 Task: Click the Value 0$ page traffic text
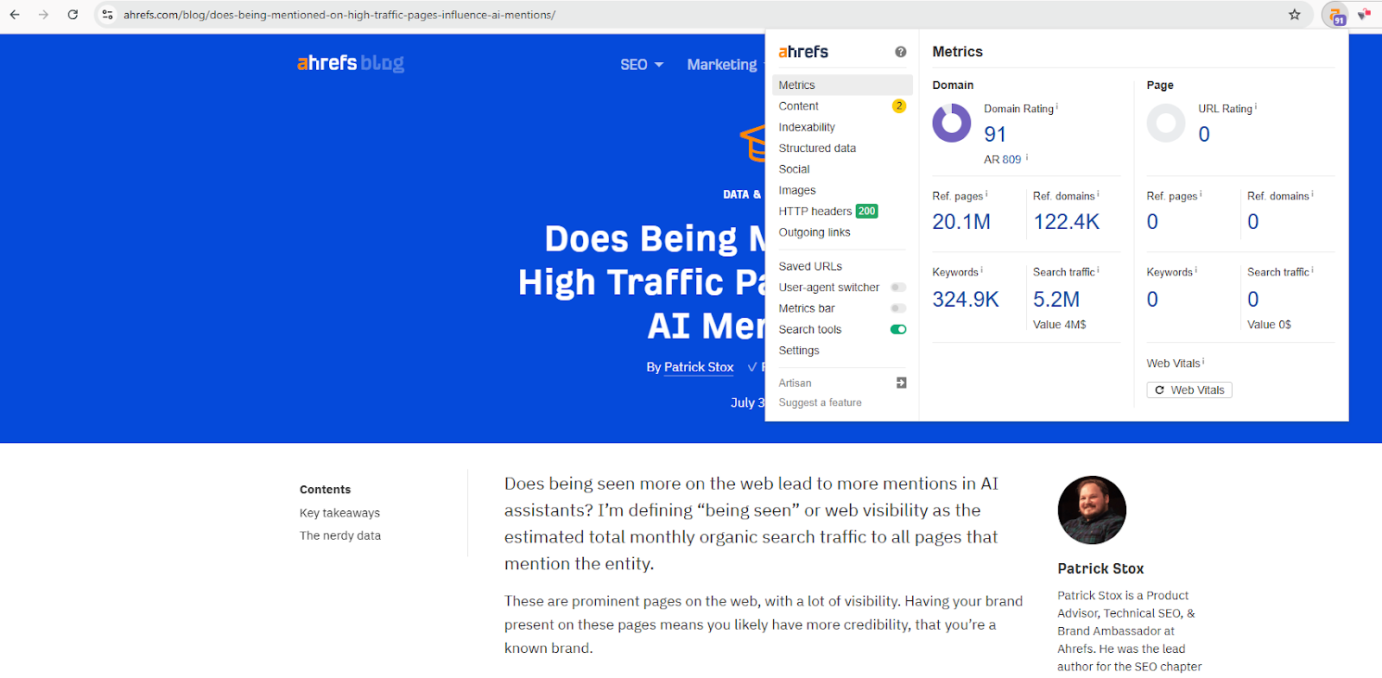(1269, 325)
